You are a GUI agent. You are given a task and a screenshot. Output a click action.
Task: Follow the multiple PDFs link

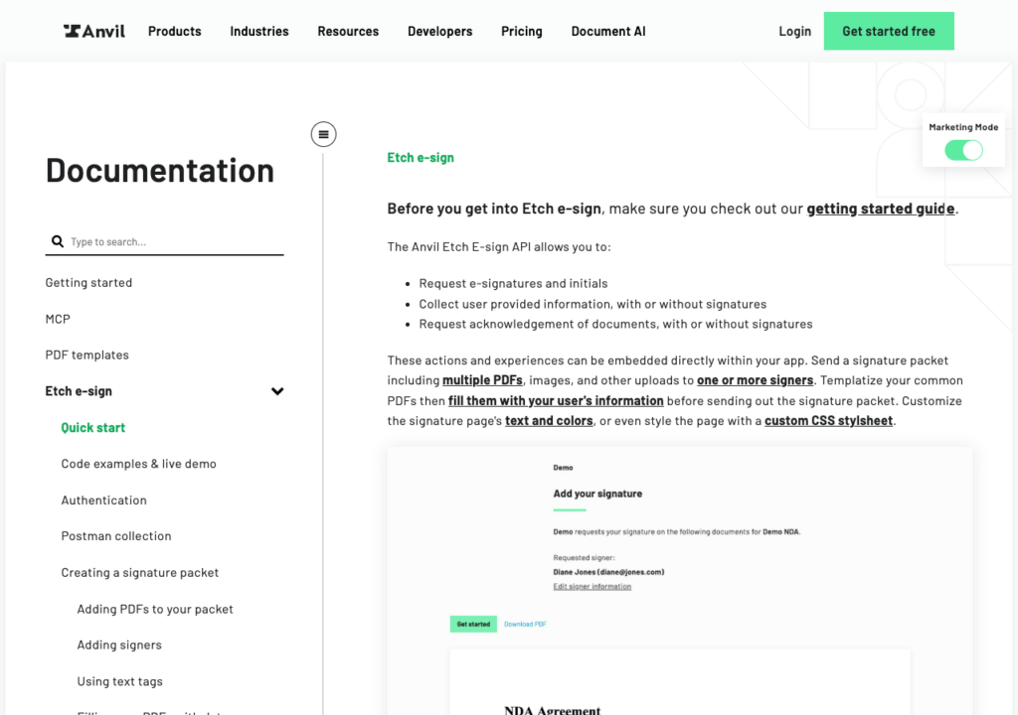(x=482, y=380)
